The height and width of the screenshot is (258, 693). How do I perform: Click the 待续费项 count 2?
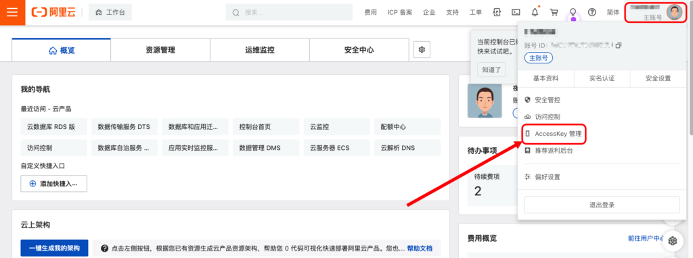click(x=478, y=191)
